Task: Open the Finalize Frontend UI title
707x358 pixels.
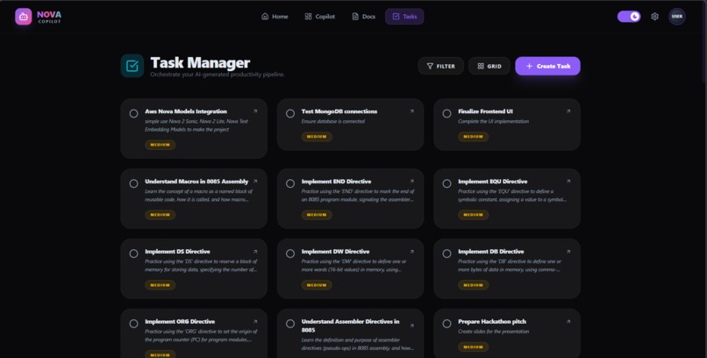Action: (x=485, y=111)
